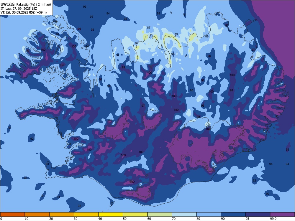Click the "99.9" legend tick label
The height and width of the screenshot is (221, 295).
273,219
